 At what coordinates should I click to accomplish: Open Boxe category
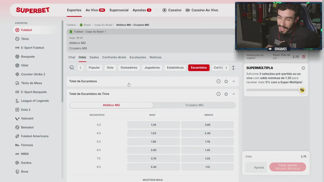point(22,172)
